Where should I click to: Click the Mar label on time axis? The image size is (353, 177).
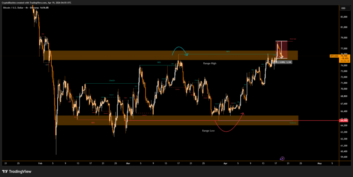[x=128, y=164]
